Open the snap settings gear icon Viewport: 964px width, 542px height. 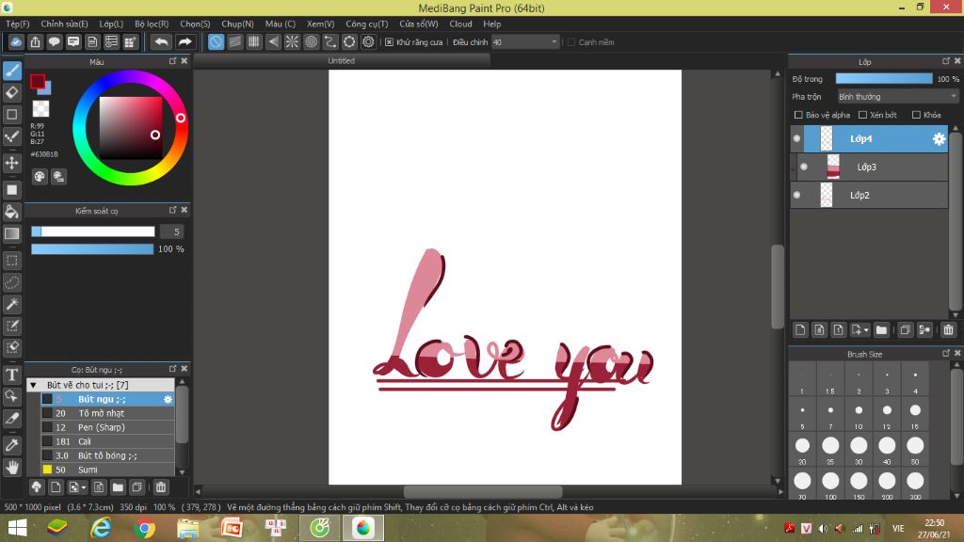coord(368,41)
